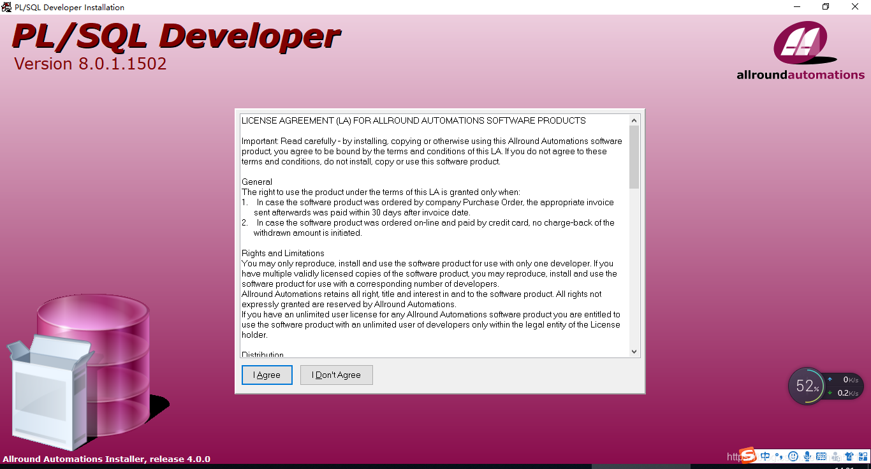
Task: Click the license scrollbar down arrow
Action: (x=634, y=351)
